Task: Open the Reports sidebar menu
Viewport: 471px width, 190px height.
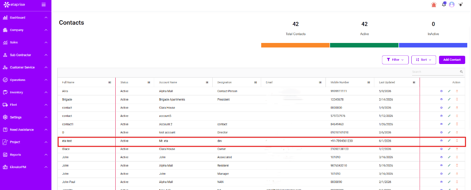Action: tap(26, 155)
